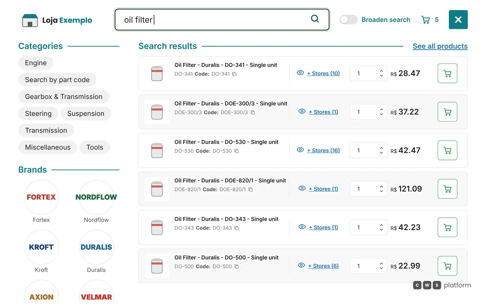Image resolution: width=486 pixels, height=304 pixels.
Task: Click the search magnifier icon
Action: pyautogui.click(x=315, y=19)
